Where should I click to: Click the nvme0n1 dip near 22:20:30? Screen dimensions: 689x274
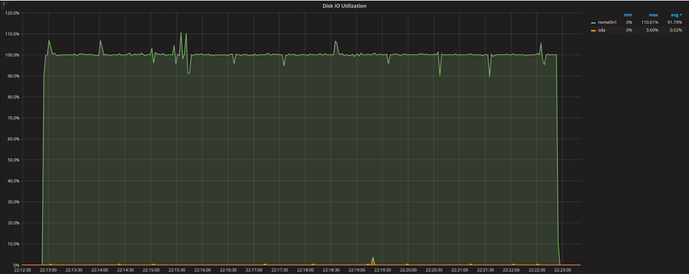[440, 75]
